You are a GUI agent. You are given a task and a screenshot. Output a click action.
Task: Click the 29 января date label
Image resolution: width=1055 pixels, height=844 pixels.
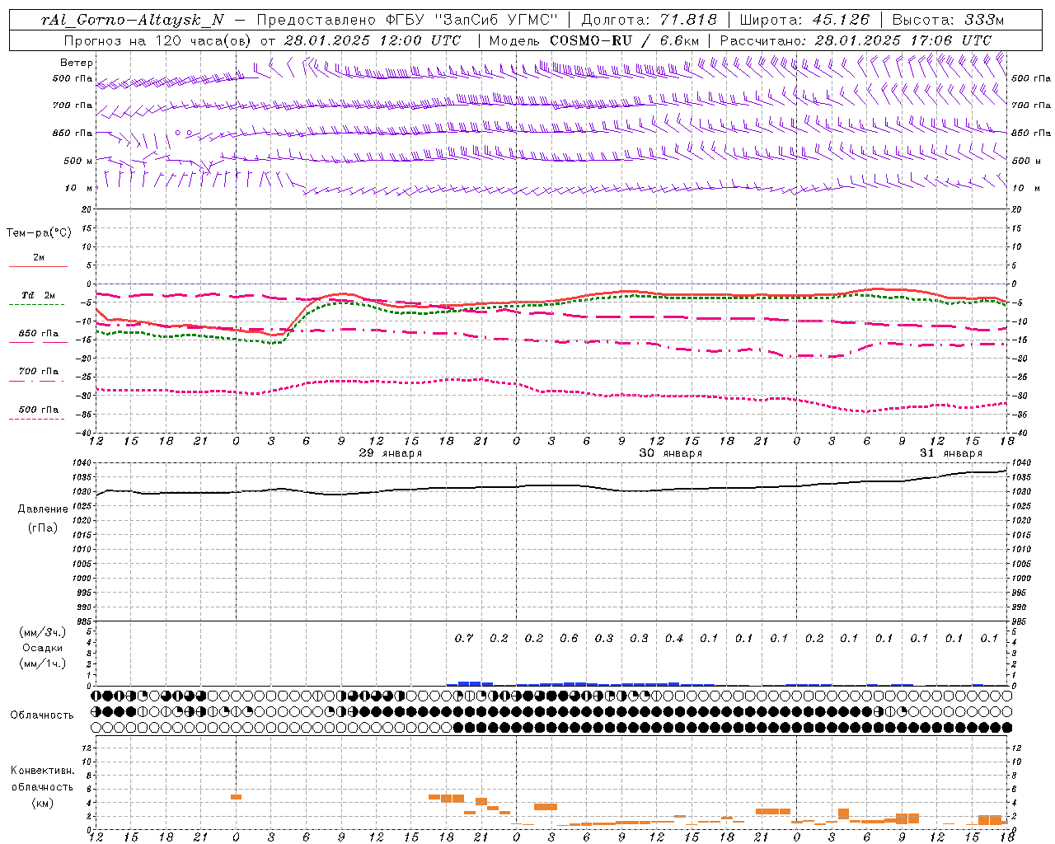(x=391, y=453)
